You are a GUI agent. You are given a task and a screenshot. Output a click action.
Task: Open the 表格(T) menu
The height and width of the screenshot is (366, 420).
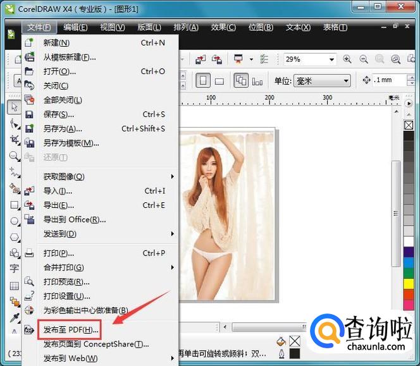point(335,27)
